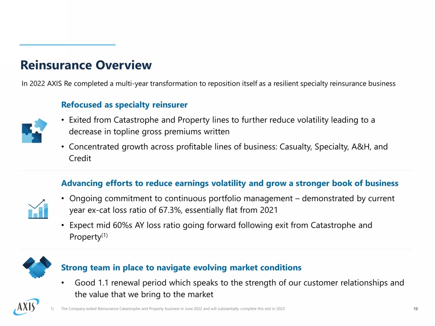Click the Strong team in place heading
435x326 pixels.
click(x=181, y=268)
